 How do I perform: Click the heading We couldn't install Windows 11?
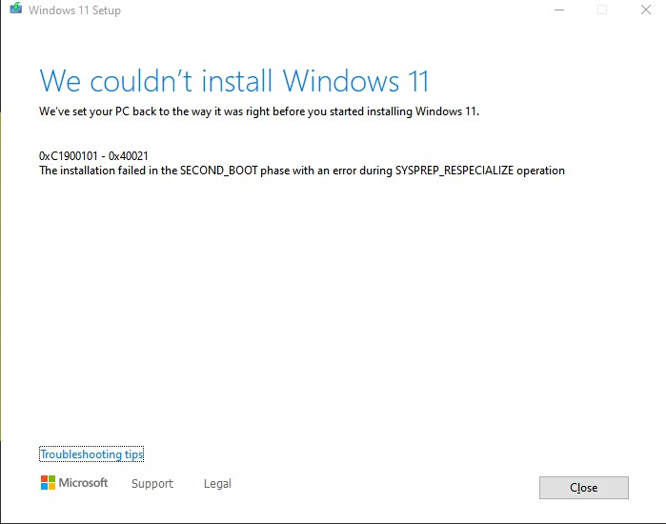(x=234, y=81)
